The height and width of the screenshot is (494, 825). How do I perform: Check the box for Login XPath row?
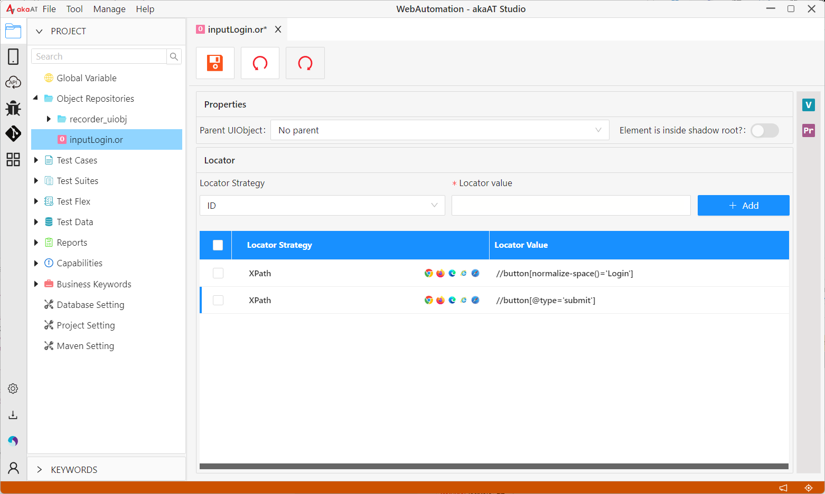click(218, 273)
